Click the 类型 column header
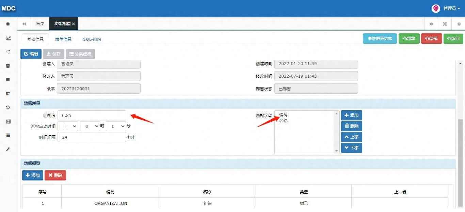Viewport: 465px width, 212px height. 304,192
